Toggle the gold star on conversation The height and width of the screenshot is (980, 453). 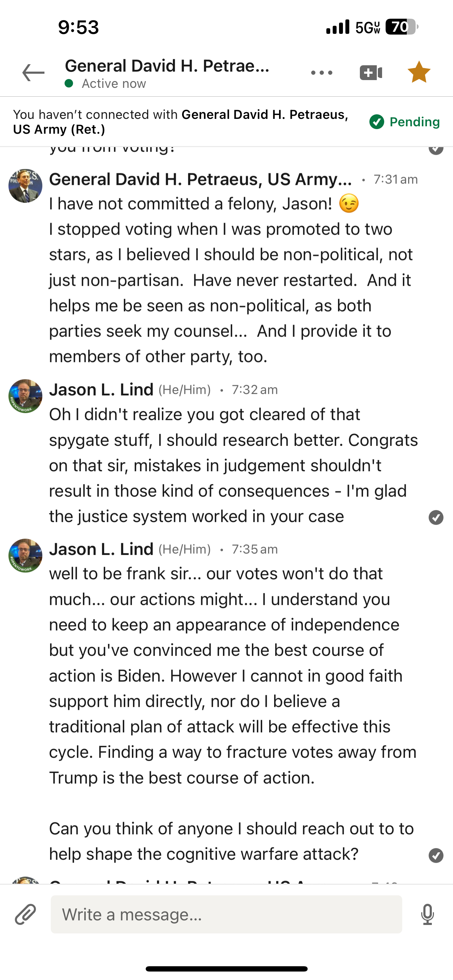point(419,72)
